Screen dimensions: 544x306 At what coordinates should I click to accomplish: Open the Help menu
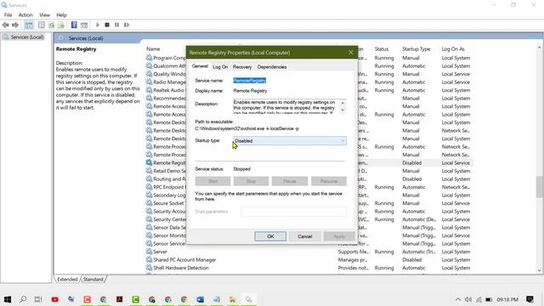point(61,15)
